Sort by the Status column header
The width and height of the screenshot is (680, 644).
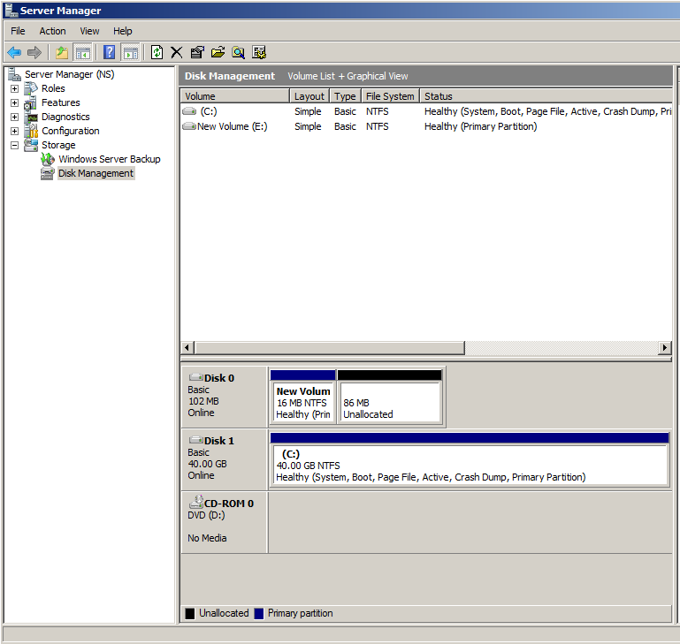[546, 95]
